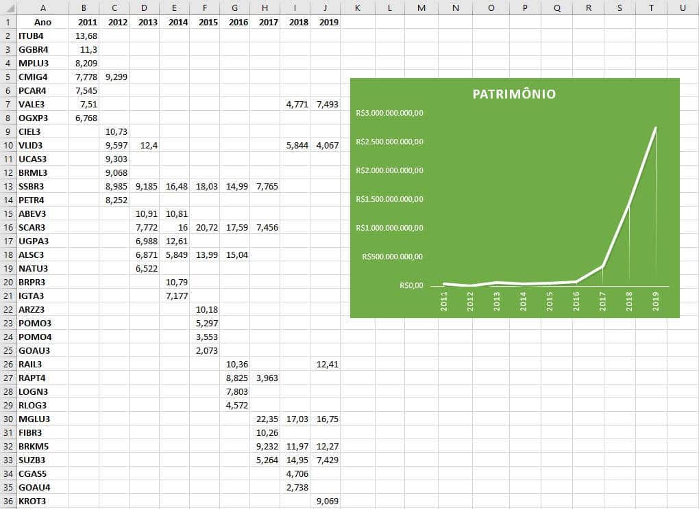Select the SCAR3 ticker cell
The width and height of the screenshot is (699, 509).
(42, 228)
